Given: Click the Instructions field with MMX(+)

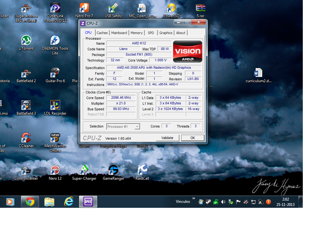Looking at the screenshot, I should click(x=154, y=84).
